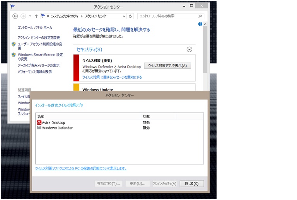Image resolution: width=297 pixels, height=200 pixels.
Task: Click the Back arrow in Action Center window
Action: coord(15,16)
